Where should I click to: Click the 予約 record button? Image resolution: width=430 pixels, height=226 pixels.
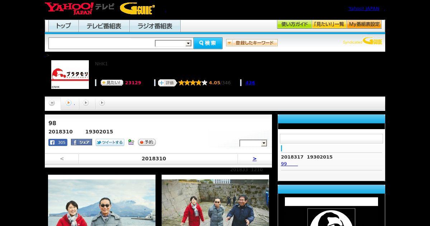147,142
